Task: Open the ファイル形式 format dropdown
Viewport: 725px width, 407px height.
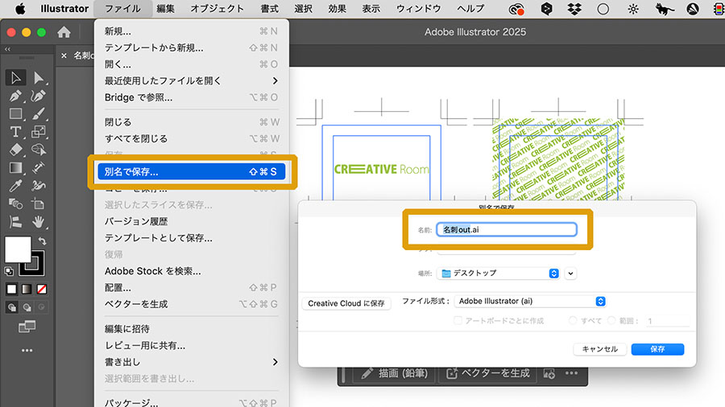Action: click(530, 302)
